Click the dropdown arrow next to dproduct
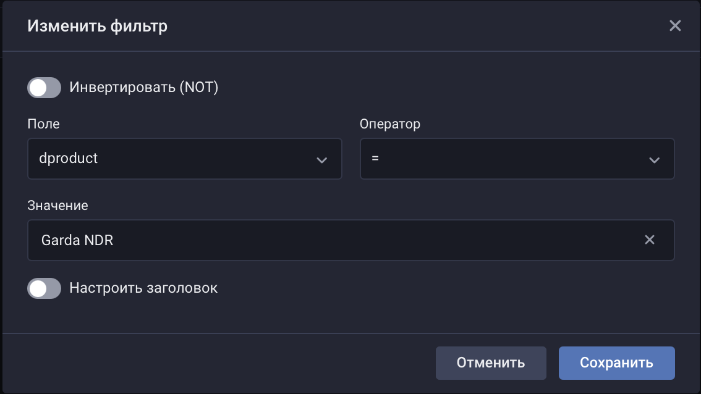 (x=321, y=159)
